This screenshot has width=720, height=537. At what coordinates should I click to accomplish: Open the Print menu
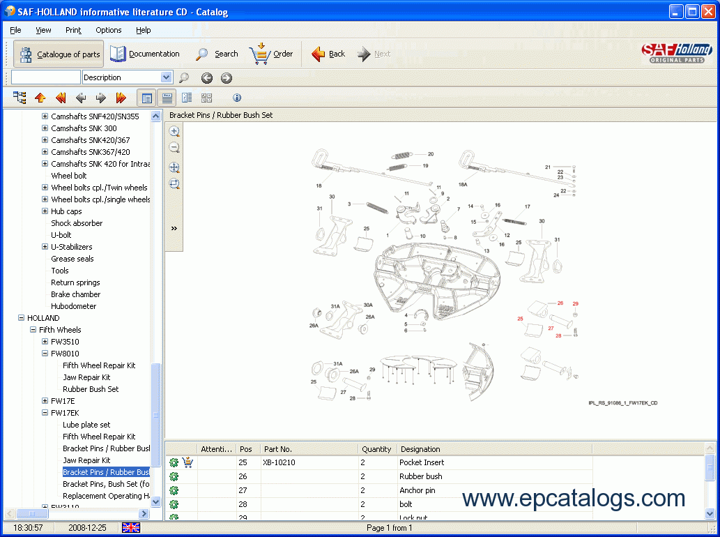point(73,30)
